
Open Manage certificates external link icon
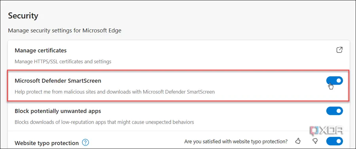(x=339, y=50)
